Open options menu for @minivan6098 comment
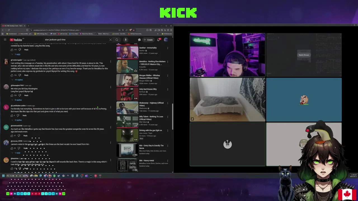 pyautogui.click(x=110, y=127)
